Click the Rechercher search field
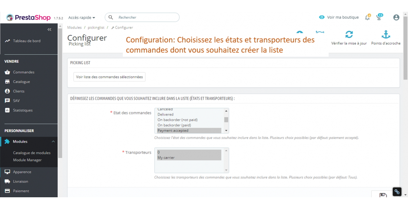Image resolution: width=408 pixels, height=209 pixels. pyautogui.click(x=146, y=17)
